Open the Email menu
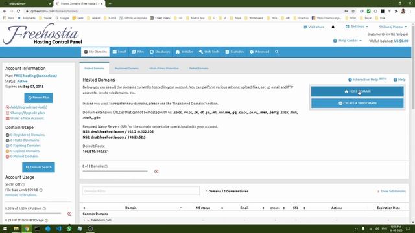Image resolution: width=415 pixels, height=233 pixels. pos(119,52)
